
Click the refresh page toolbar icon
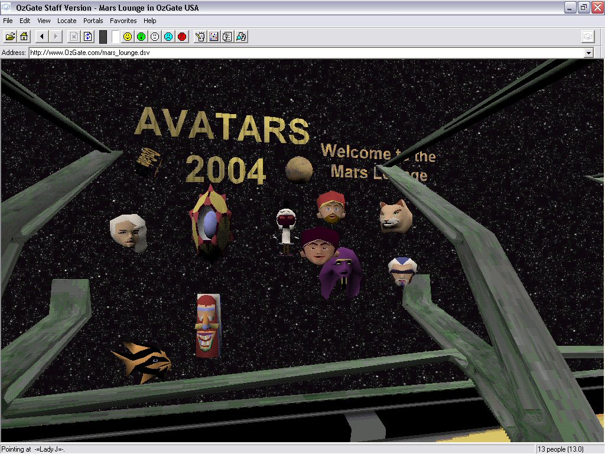(x=88, y=37)
